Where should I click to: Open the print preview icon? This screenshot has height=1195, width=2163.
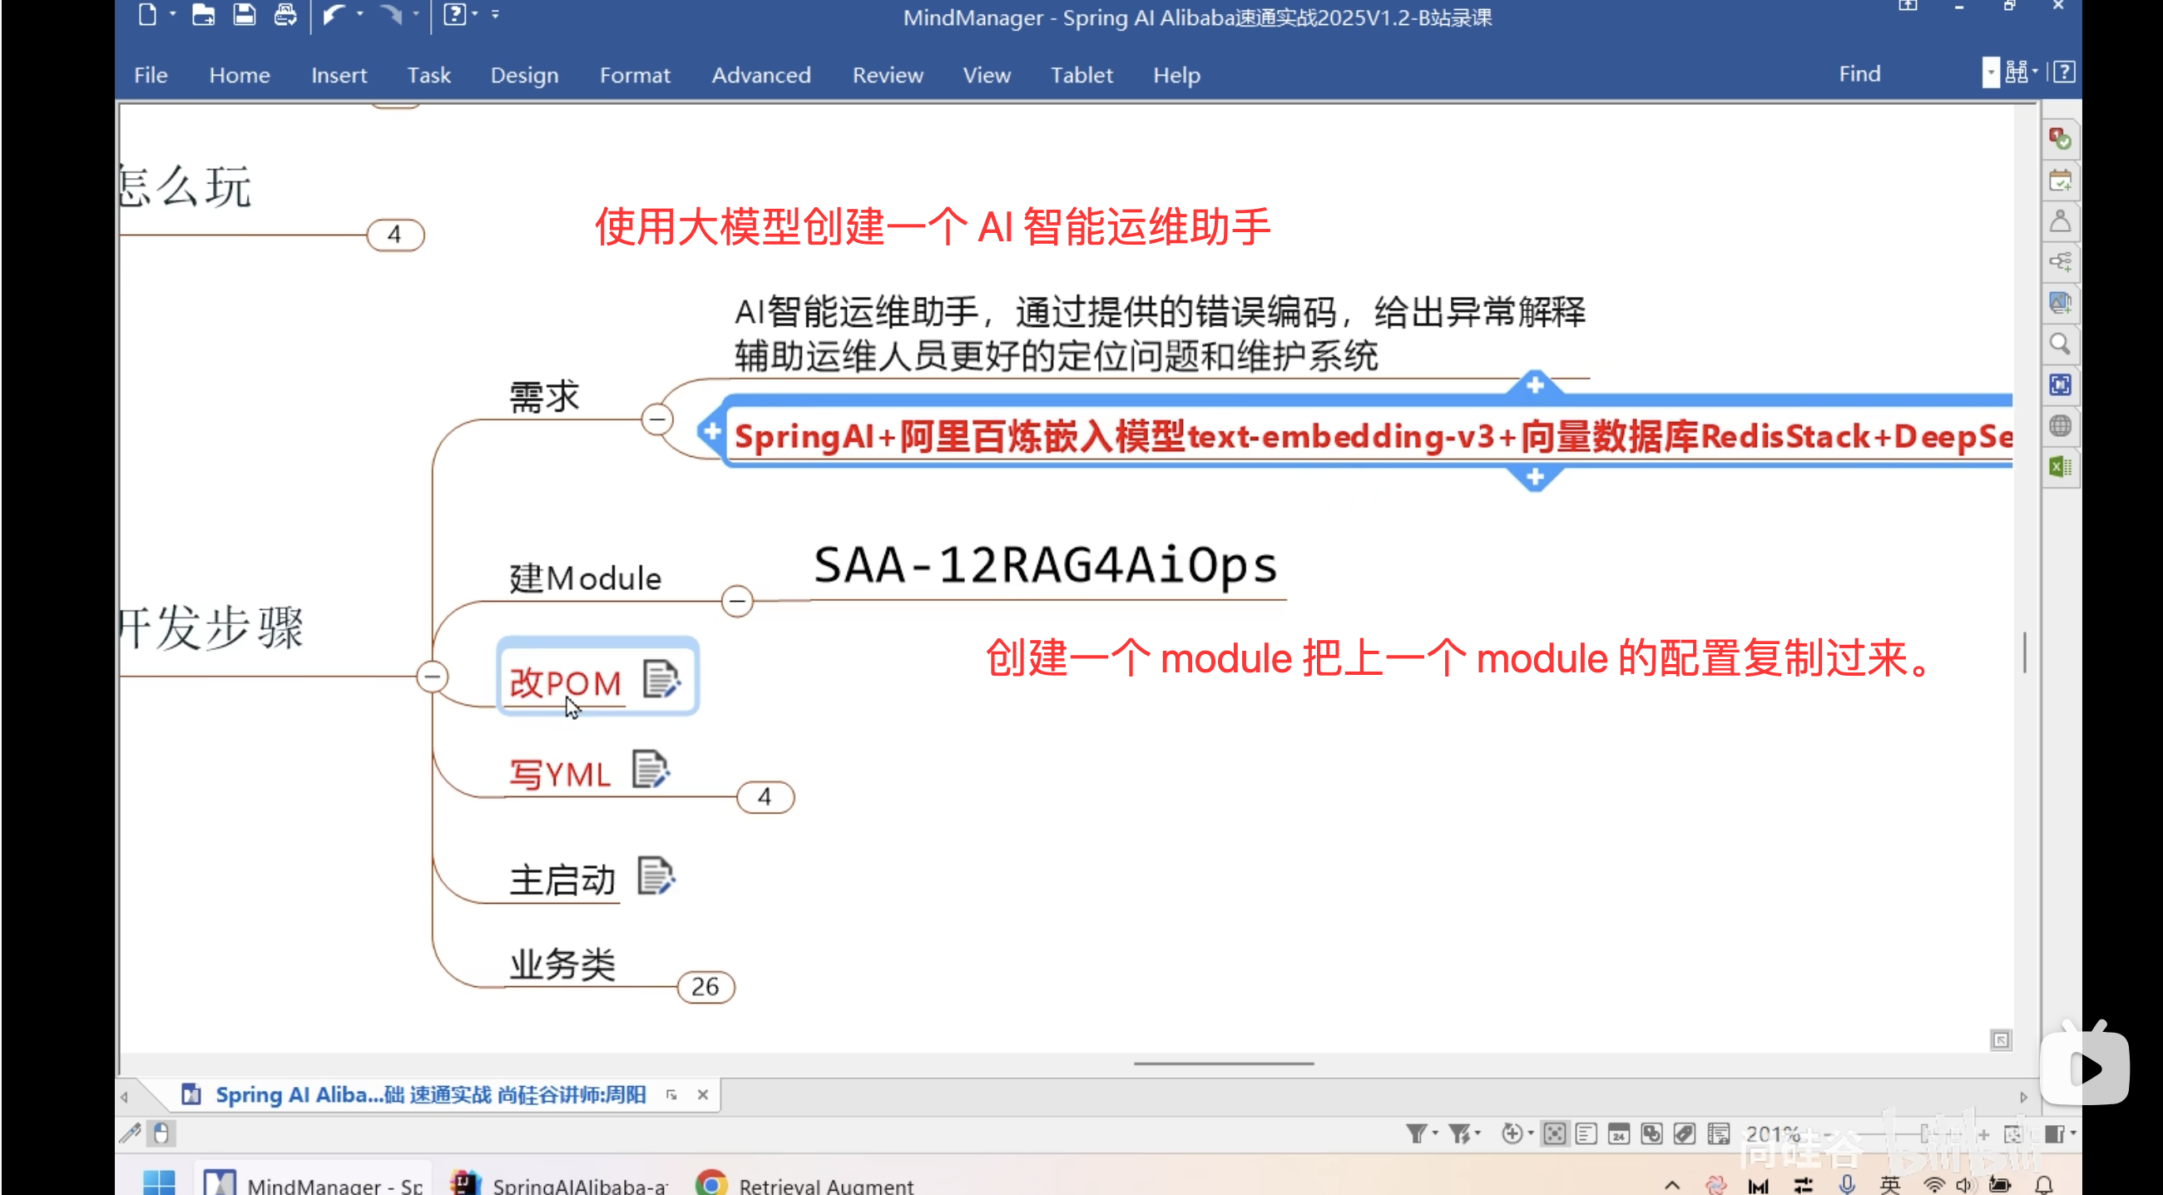[x=286, y=15]
